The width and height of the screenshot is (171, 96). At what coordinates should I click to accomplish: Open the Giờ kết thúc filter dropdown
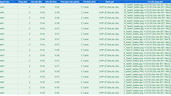(58, 2)
